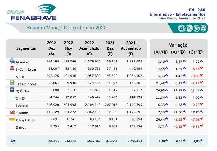Screen dimensions: 217x151
Task: Click the red motorcycle icon for Motos
Action: pyautogui.click(x=12, y=112)
